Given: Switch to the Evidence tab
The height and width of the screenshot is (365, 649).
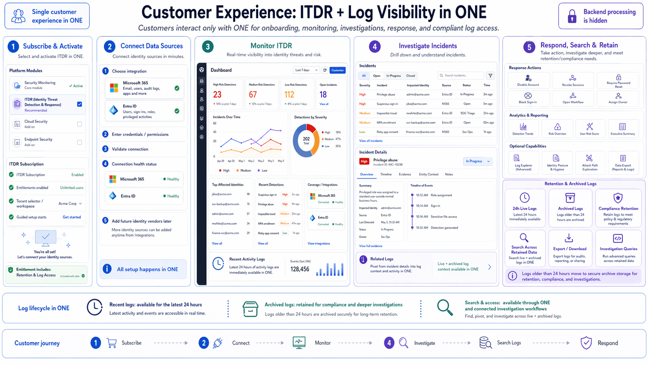Looking at the screenshot, I should click(405, 175).
